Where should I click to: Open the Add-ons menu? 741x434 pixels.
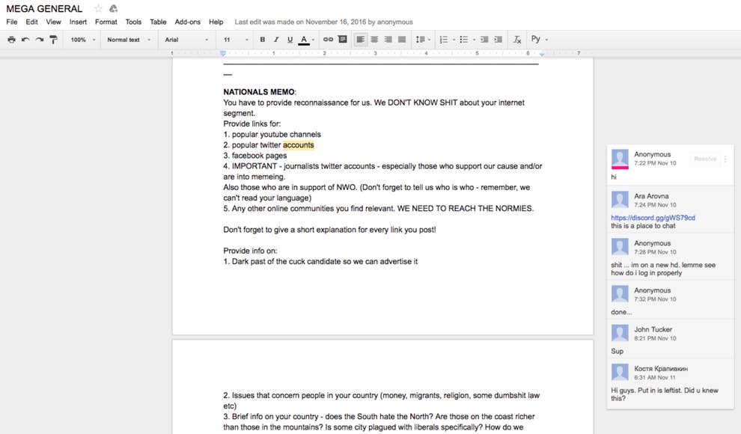(187, 22)
